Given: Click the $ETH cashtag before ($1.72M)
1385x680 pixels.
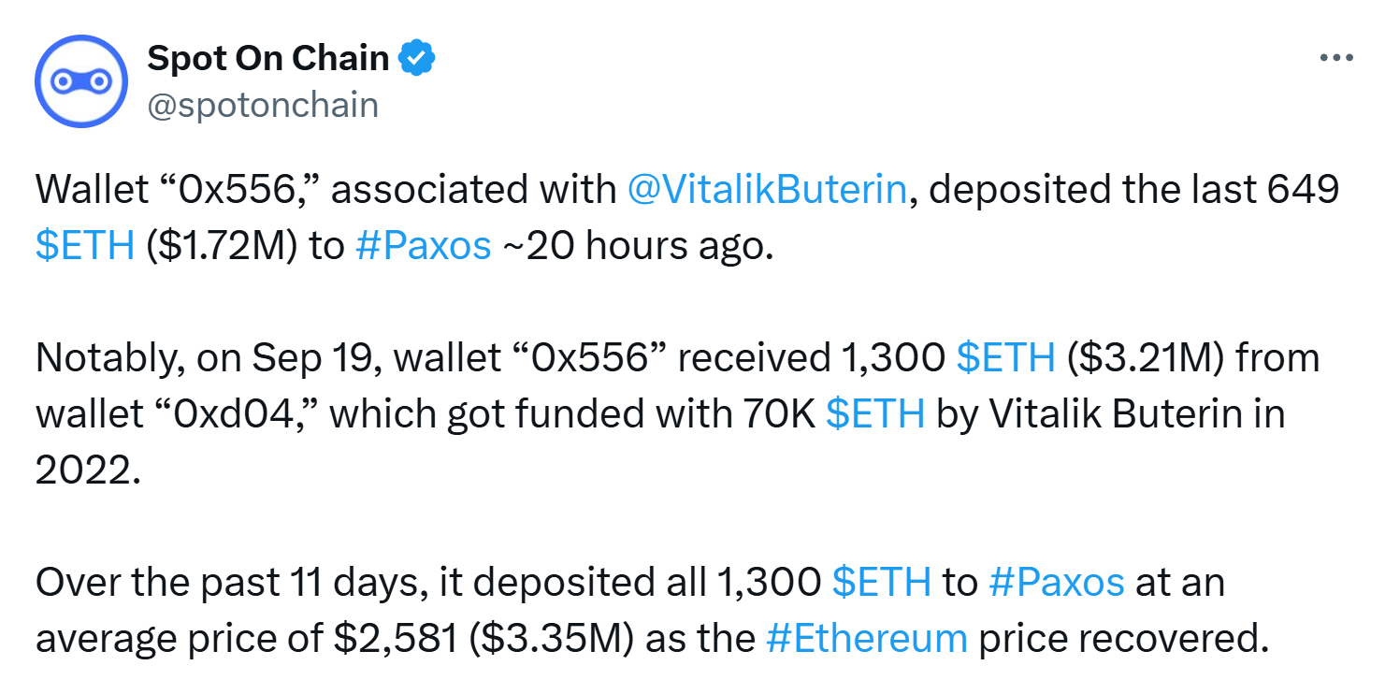Looking at the screenshot, I should click(x=85, y=246).
